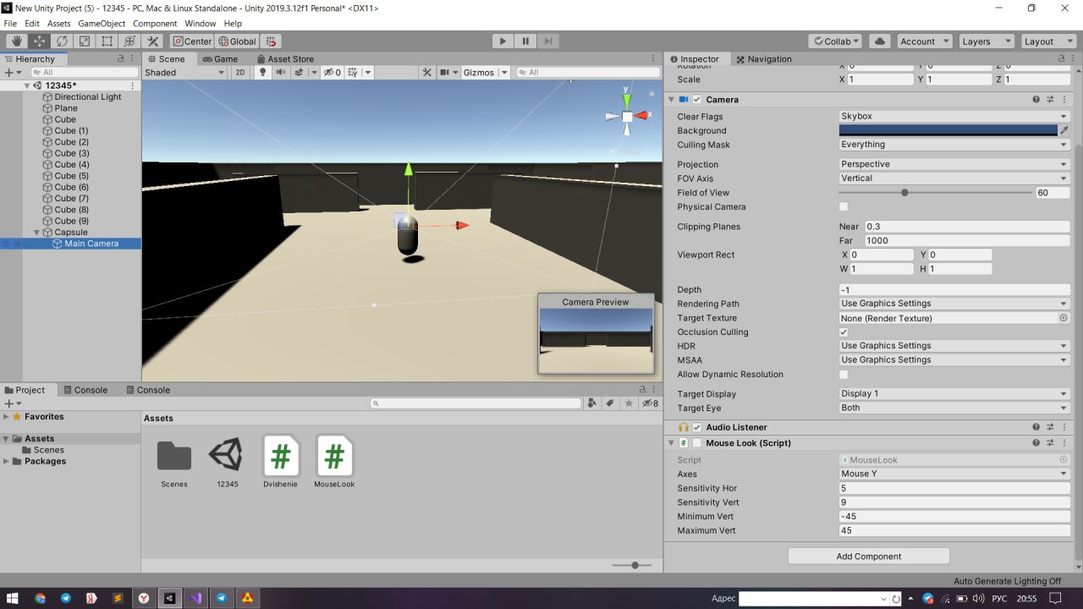Select the Rect tool in the toolbar
1083x609 pixels.
(x=107, y=41)
